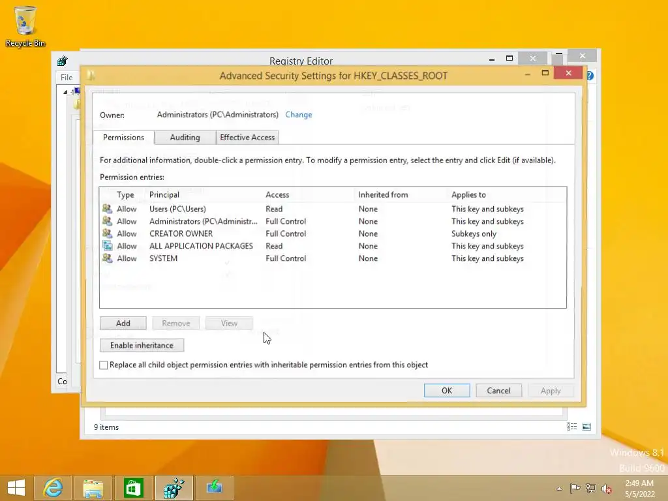Minimize the Registry Editor window

click(x=492, y=59)
